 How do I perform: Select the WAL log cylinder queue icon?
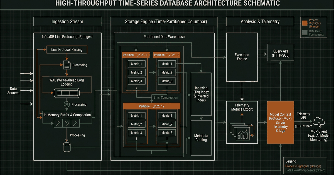[67, 92]
